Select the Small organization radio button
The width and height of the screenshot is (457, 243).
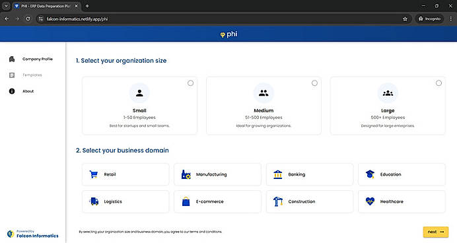point(190,83)
